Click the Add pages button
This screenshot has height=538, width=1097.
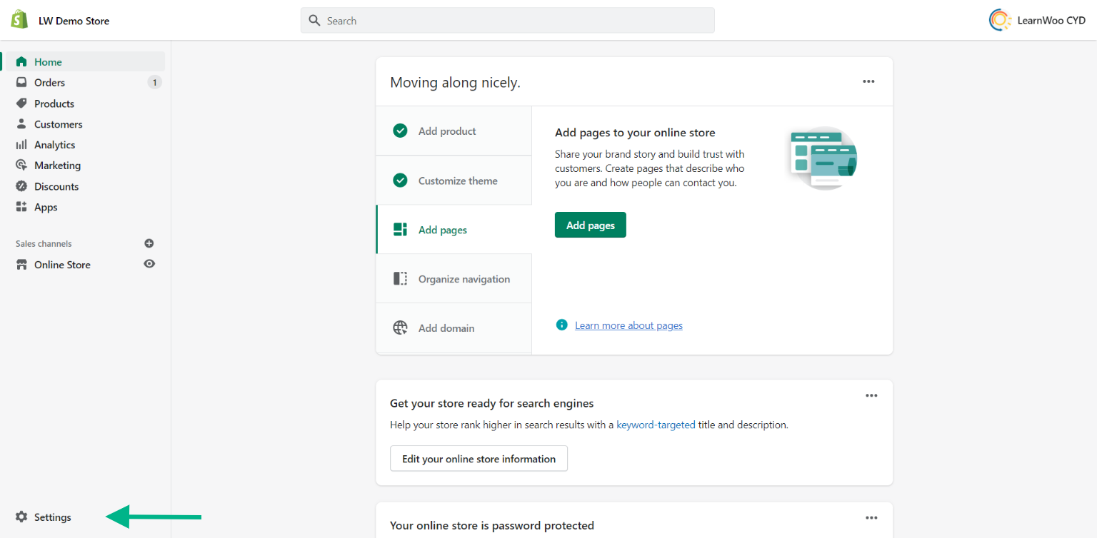[x=590, y=225]
